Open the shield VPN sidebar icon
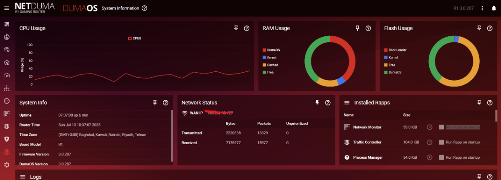 pyautogui.click(x=6, y=139)
